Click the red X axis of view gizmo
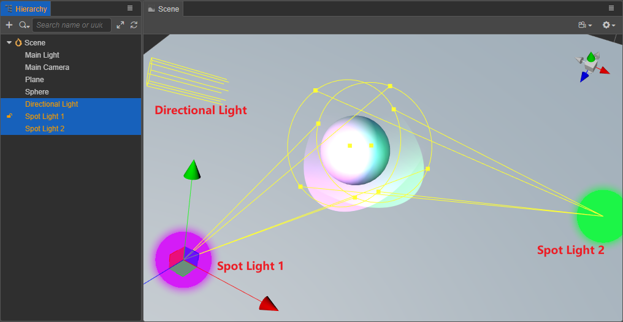The width and height of the screenshot is (623, 322). 605,71
